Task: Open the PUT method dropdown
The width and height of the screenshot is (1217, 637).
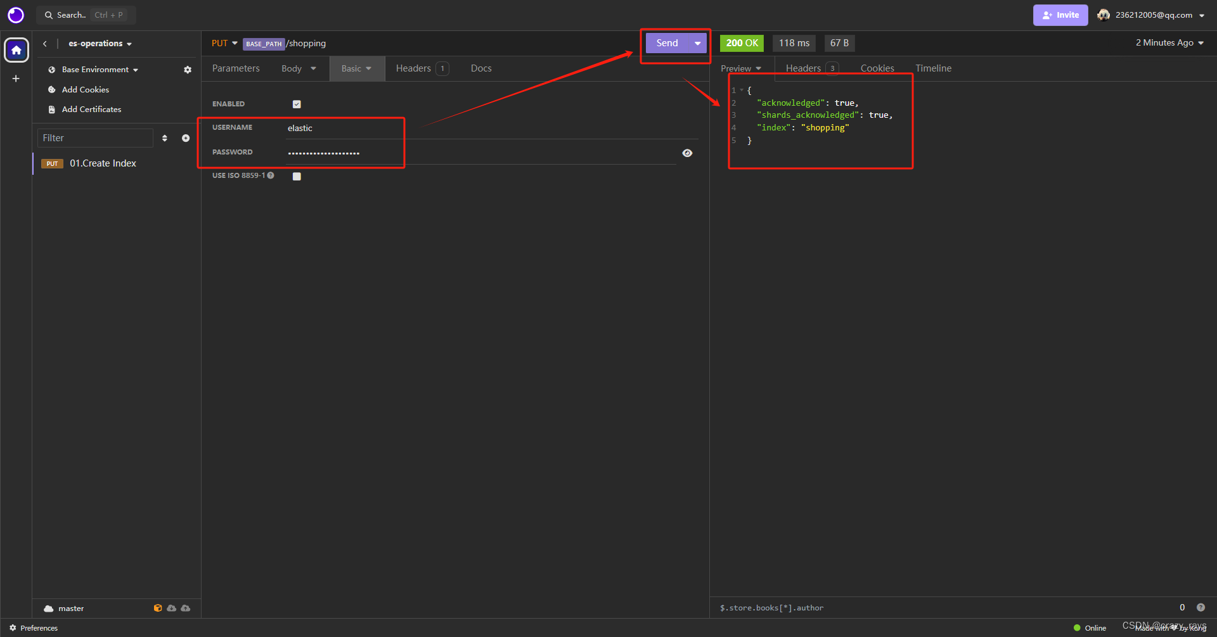Action: (224, 43)
